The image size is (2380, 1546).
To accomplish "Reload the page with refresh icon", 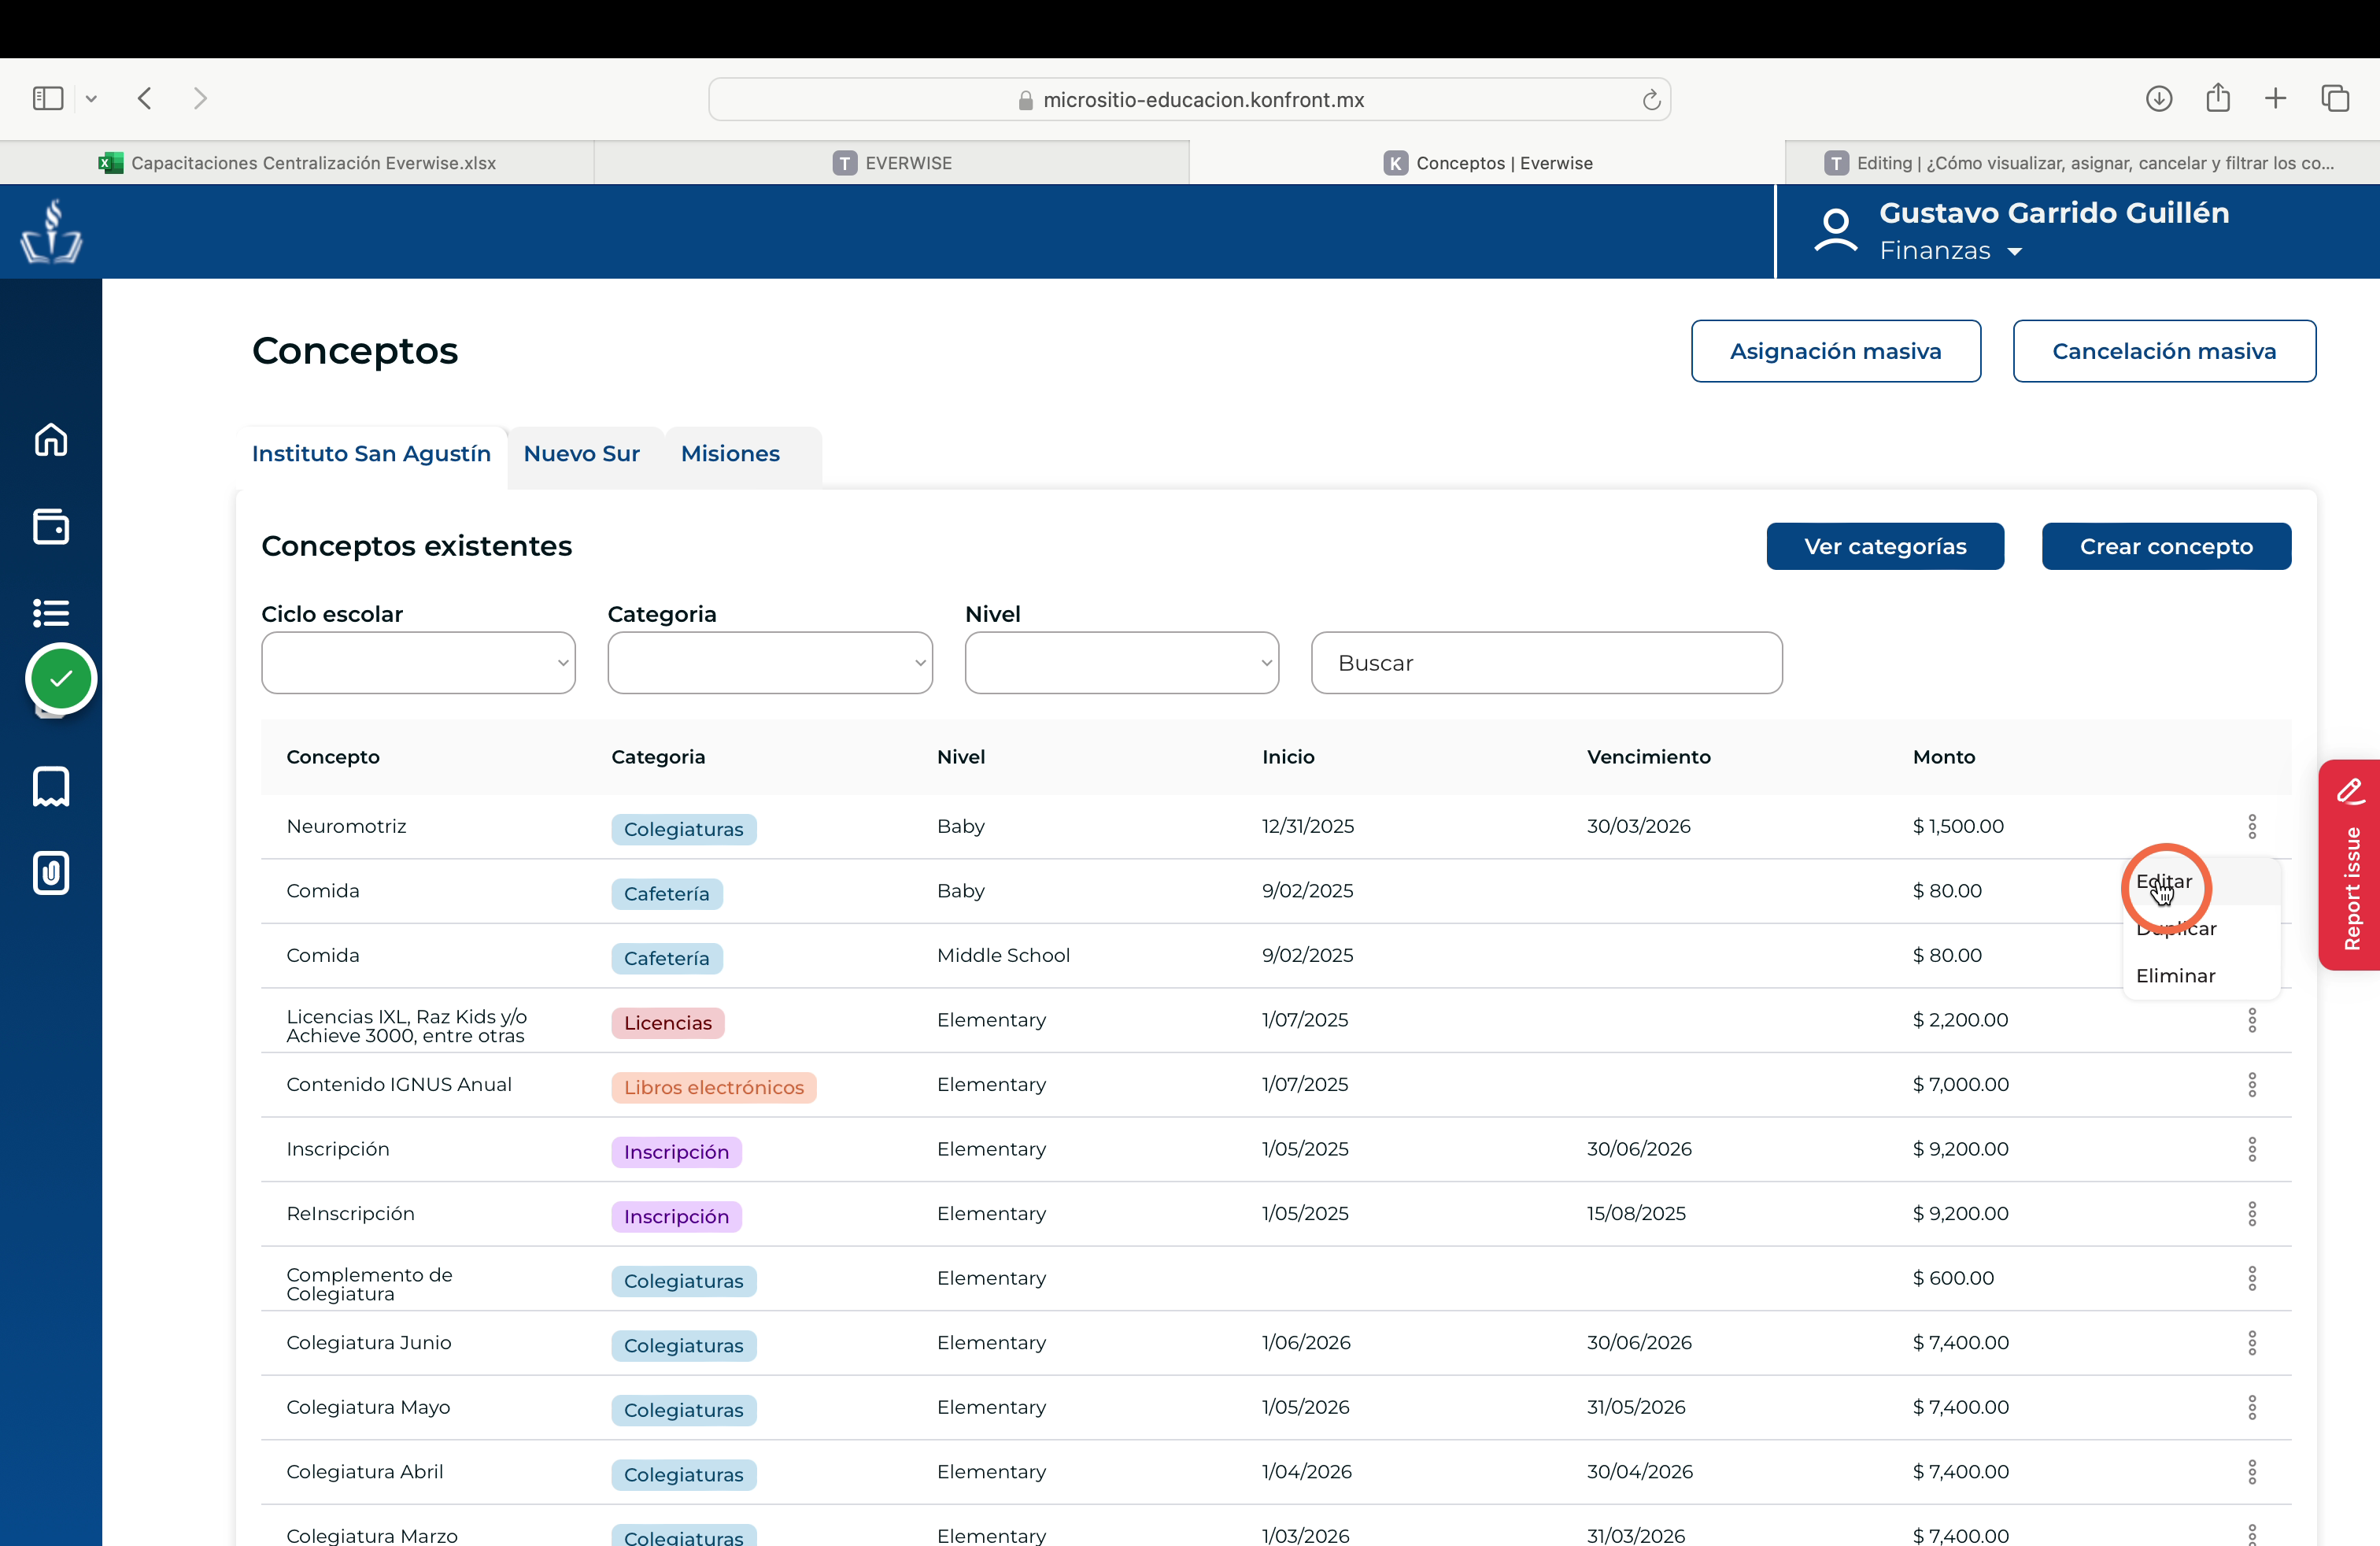I will pyautogui.click(x=1651, y=99).
